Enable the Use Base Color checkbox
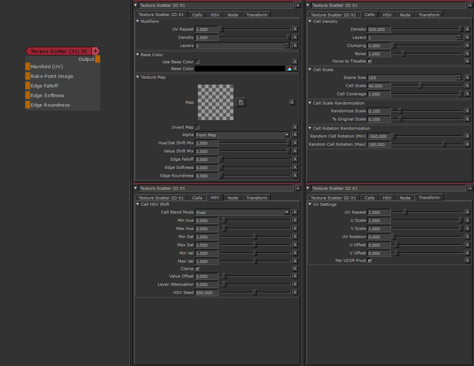 [197, 62]
